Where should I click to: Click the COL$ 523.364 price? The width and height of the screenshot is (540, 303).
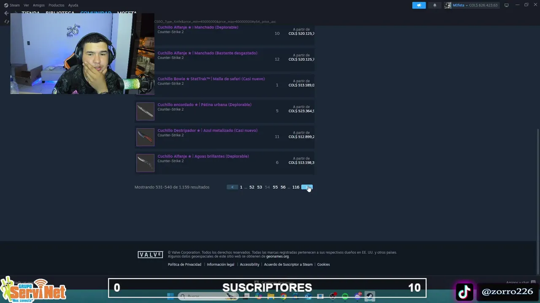point(301,111)
